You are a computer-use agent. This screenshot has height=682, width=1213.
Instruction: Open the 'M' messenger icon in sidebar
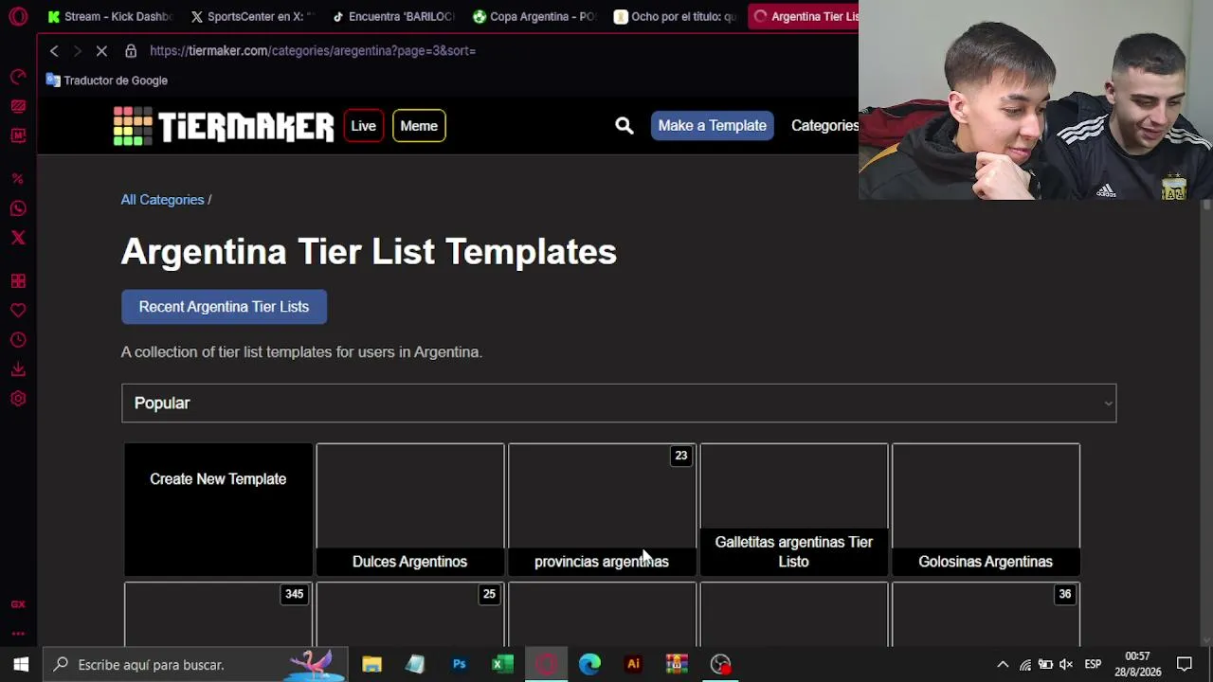(x=18, y=135)
